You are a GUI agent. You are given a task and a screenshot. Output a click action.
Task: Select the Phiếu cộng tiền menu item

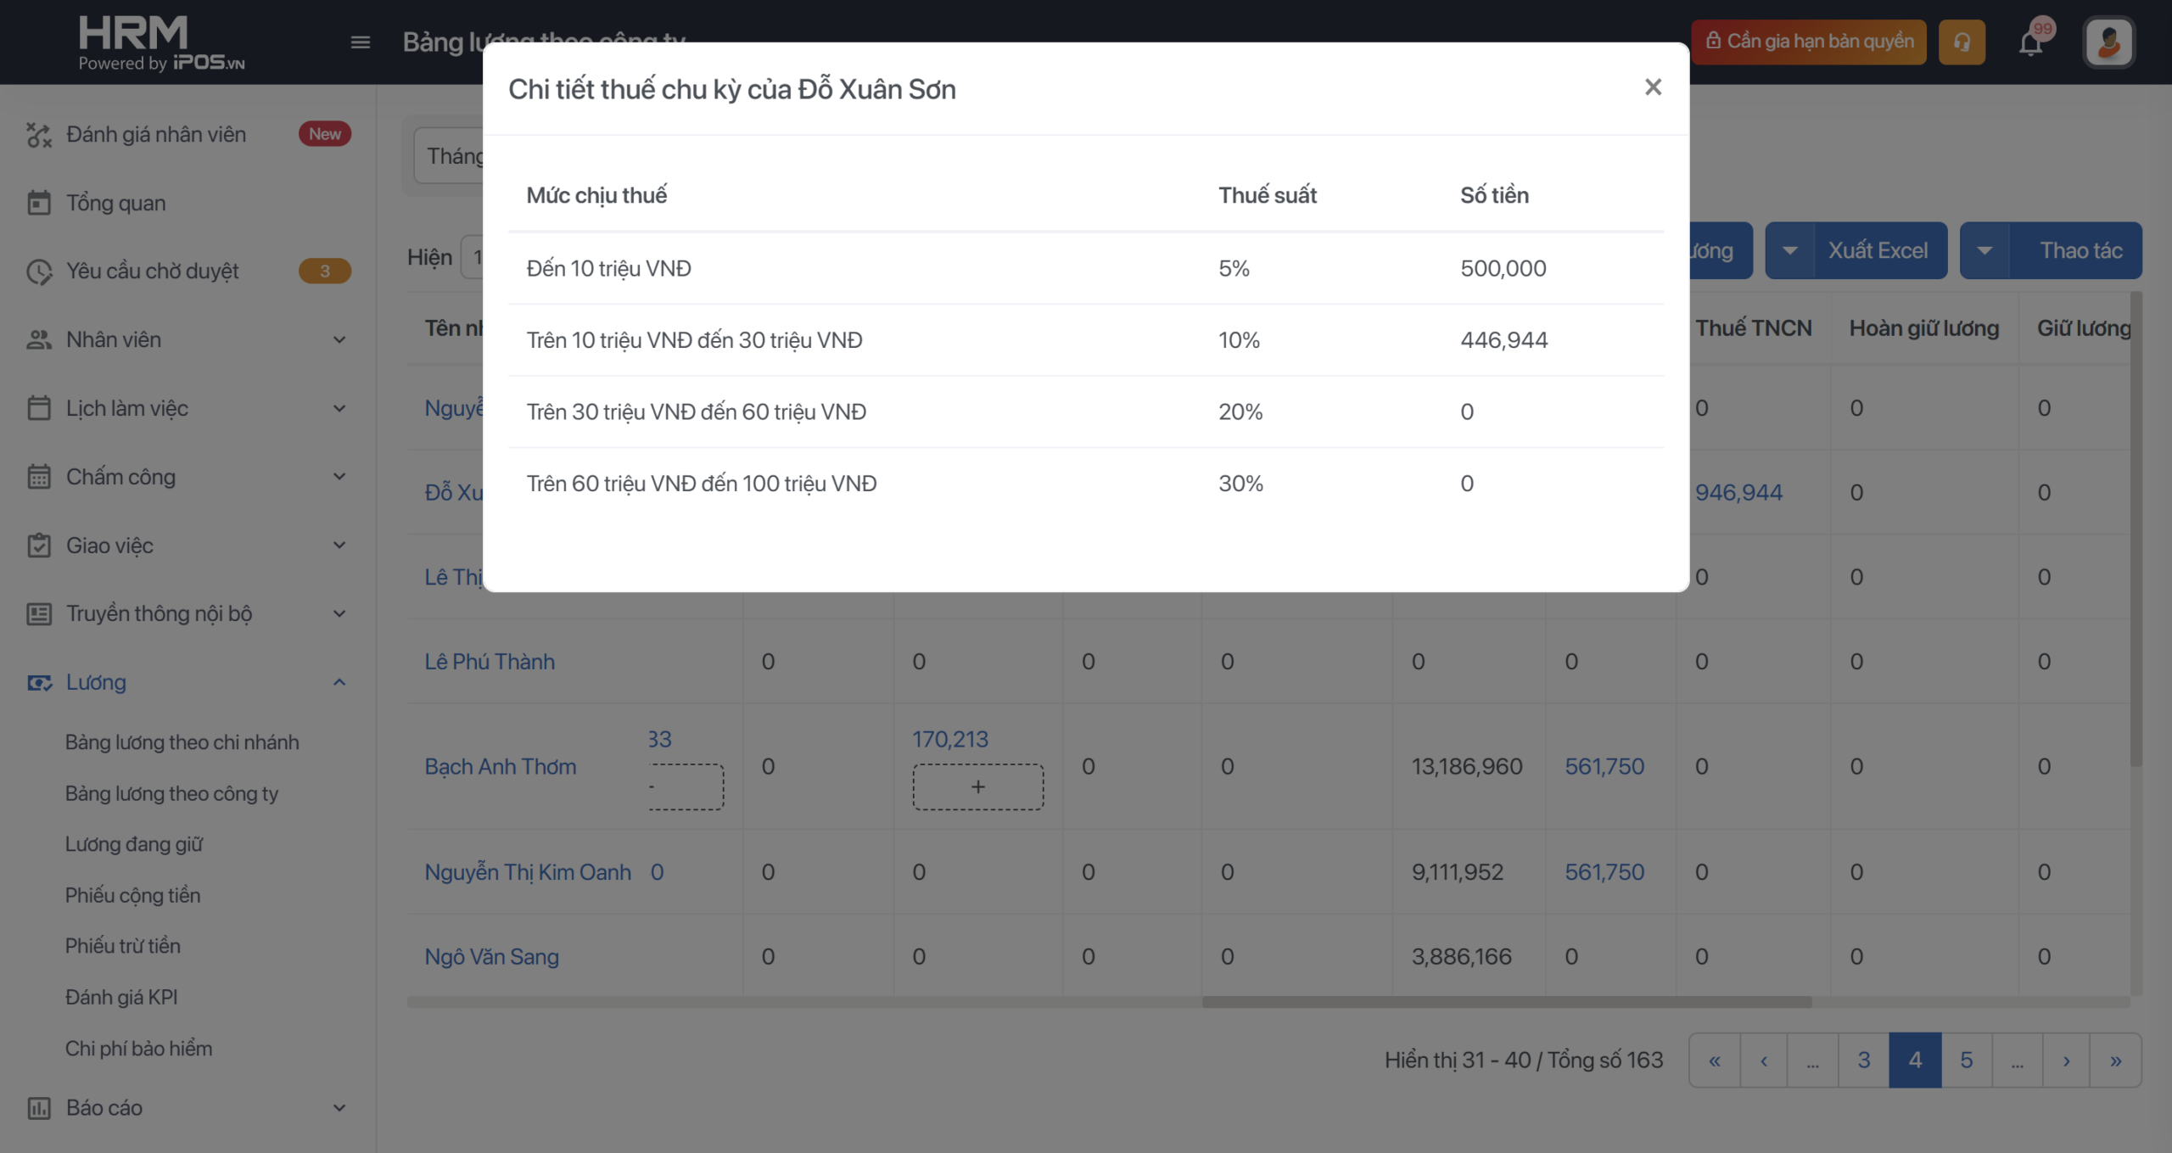pyautogui.click(x=133, y=895)
